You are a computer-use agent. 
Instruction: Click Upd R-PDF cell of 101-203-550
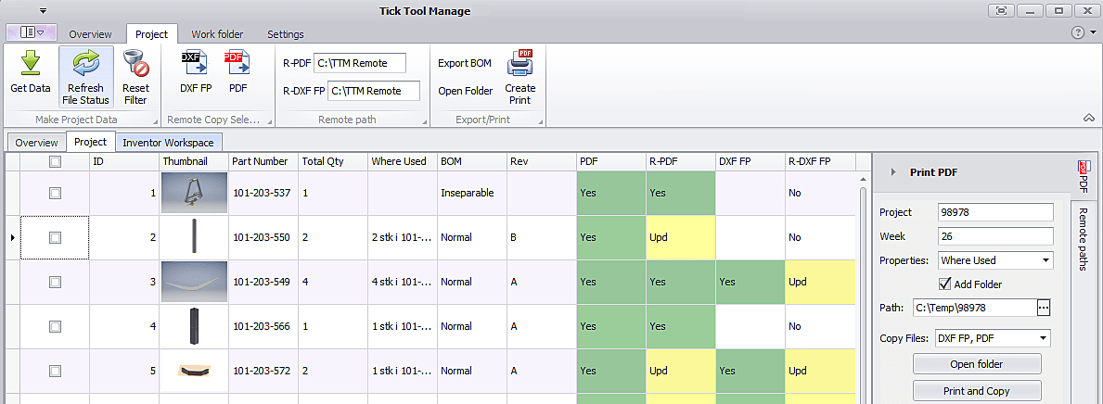click(680, 237)
